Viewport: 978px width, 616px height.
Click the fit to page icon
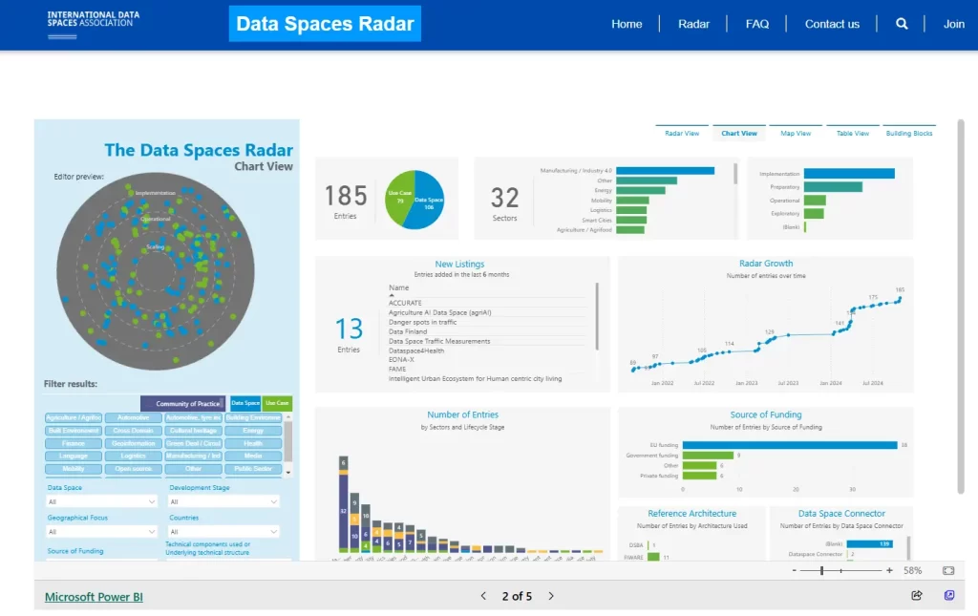point(948,570)
